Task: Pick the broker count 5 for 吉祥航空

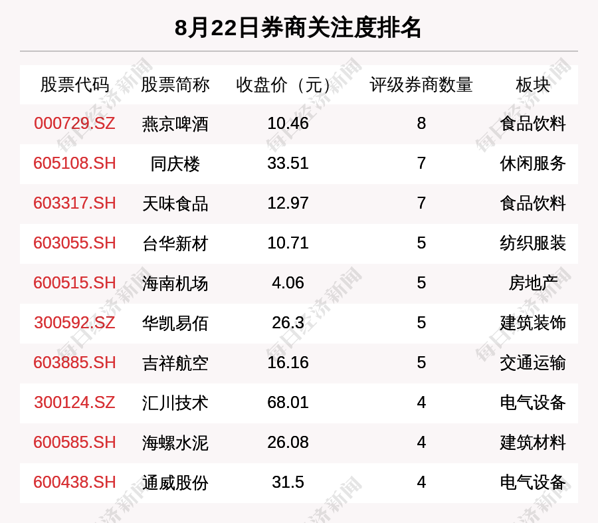Action: pyautogui.click(x=421, y=362)
